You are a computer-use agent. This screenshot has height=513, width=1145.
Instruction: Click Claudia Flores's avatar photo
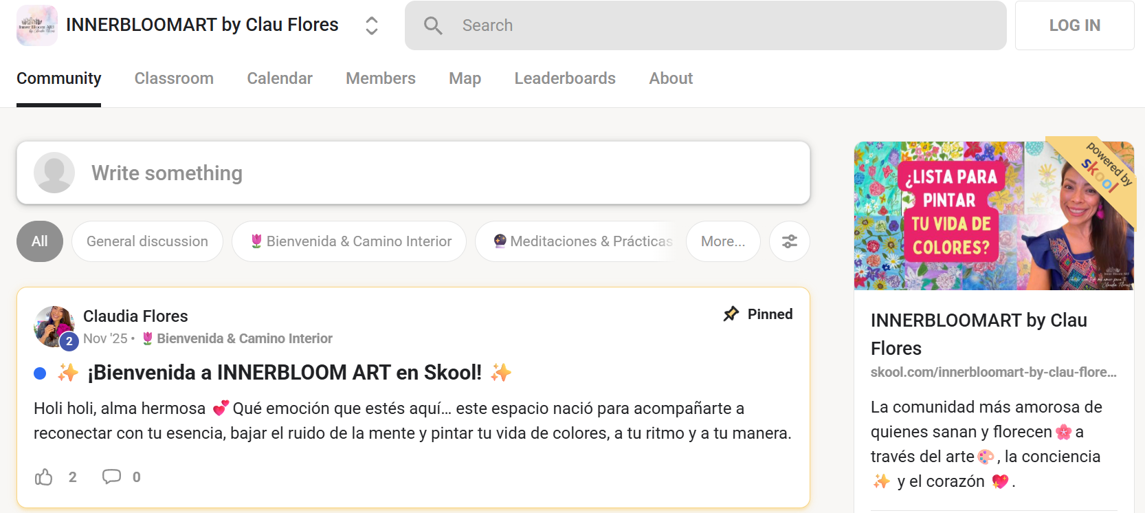coord(54,327)
